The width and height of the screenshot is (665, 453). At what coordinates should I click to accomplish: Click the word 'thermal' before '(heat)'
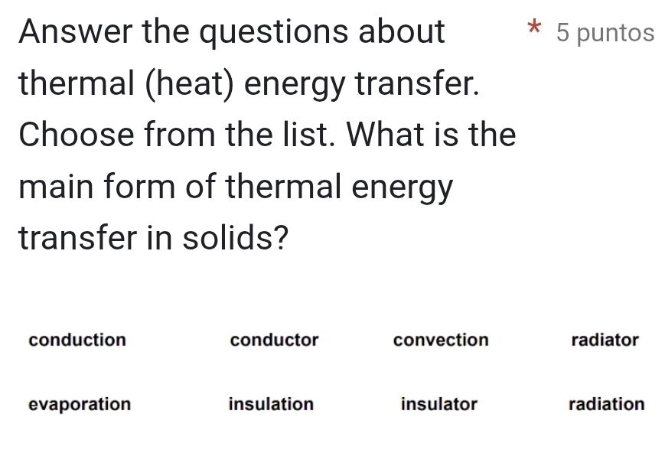80,83
